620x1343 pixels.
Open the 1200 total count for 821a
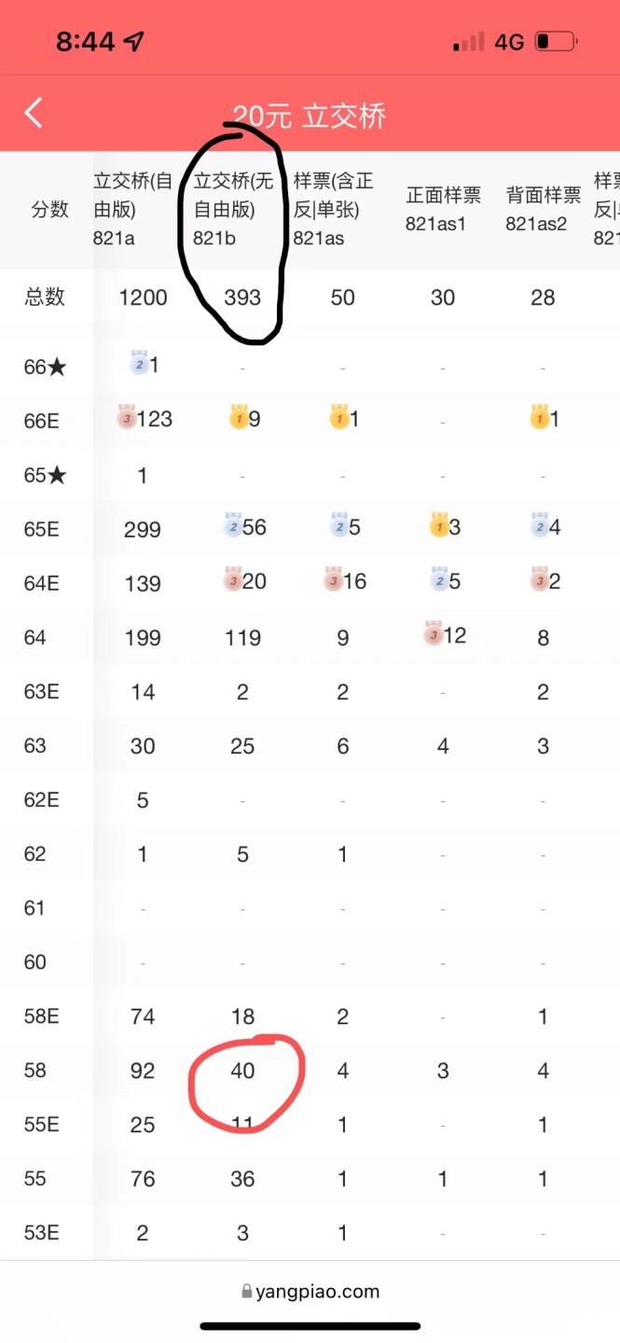click(x=144, y=298)
